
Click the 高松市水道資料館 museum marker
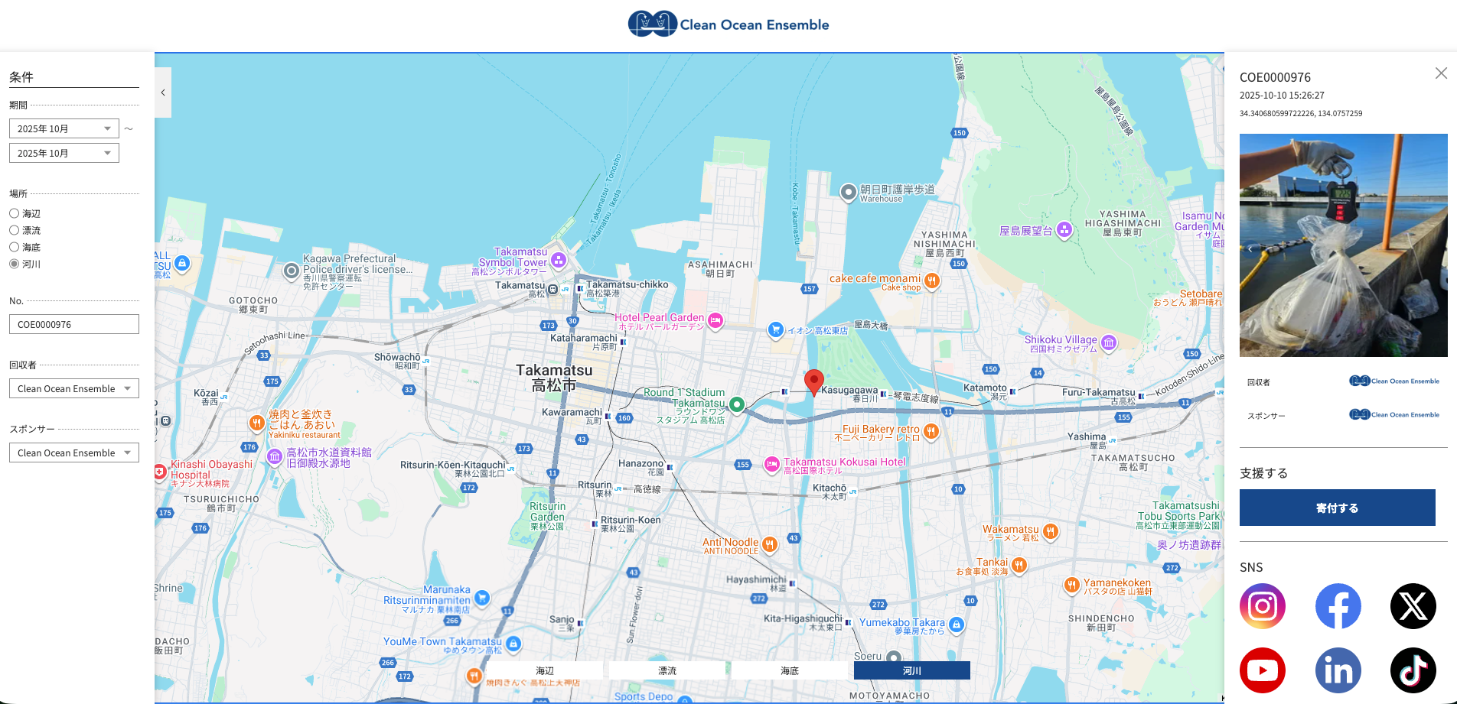pyautogui.click(x=275, y=456)
